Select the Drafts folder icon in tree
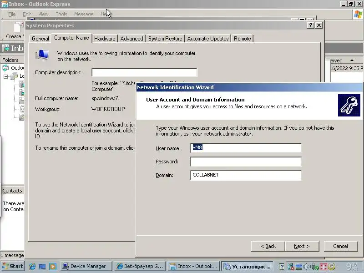This screenshot has height=273, width=364. point(22,117)
